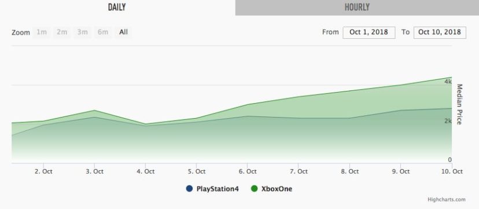The height and width of the screenshot is (209, 479).
Task: Switch to the HOURLY tab
Action: click(357, 8)
